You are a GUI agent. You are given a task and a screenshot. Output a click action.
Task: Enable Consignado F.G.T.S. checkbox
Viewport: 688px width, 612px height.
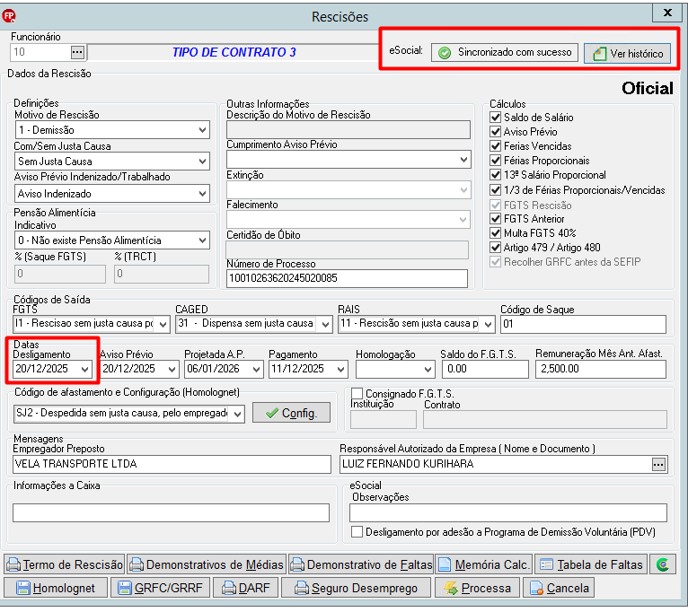(x=357, y=394)
